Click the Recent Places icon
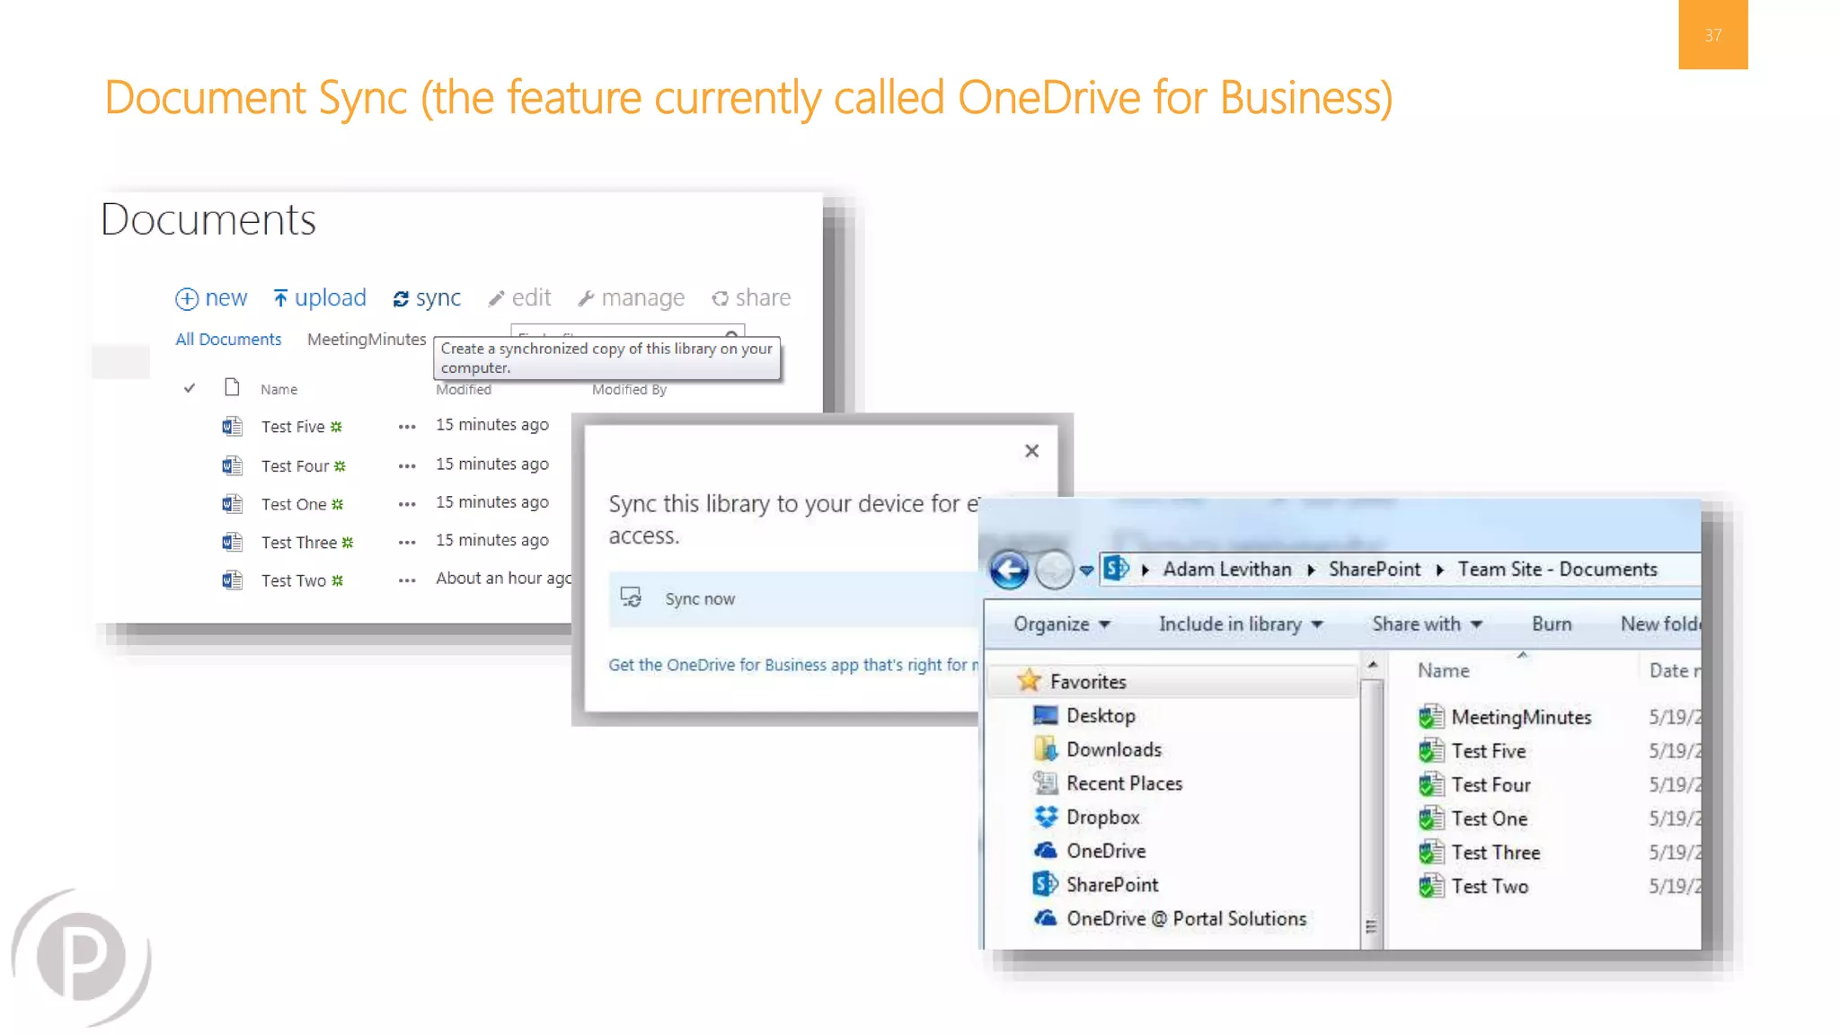 (1046, 783)
